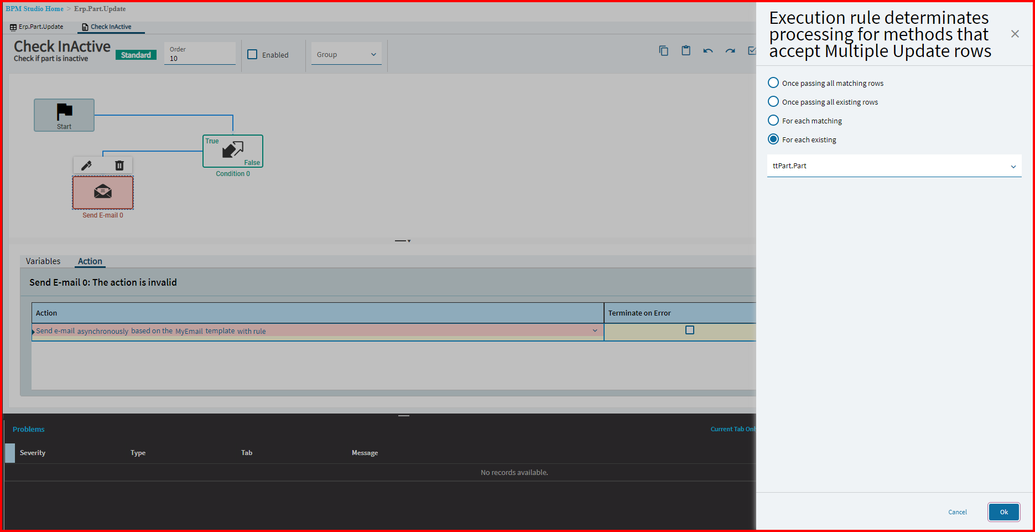Click the Copy icon in the toolbar
The width and height of the screenshot is (1035, 532).
663,51
